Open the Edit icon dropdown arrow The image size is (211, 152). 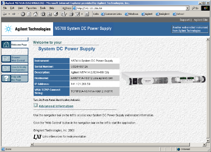82,14
